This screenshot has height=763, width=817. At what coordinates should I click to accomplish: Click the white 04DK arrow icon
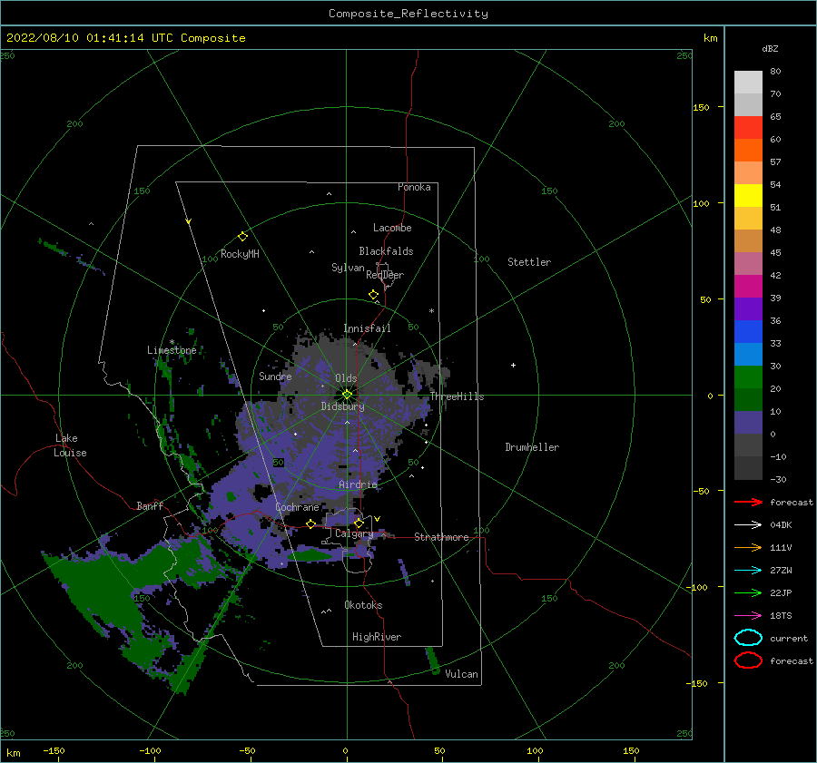click(748, 524)
